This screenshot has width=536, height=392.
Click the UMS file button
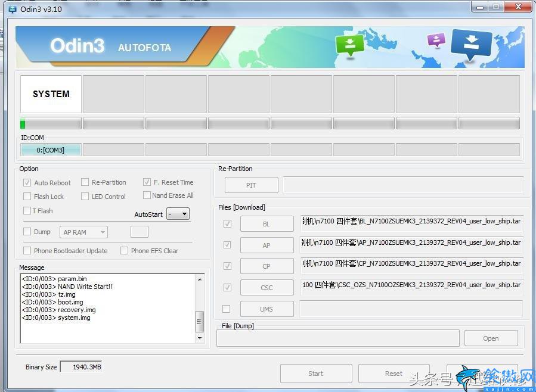click(267, 309)
